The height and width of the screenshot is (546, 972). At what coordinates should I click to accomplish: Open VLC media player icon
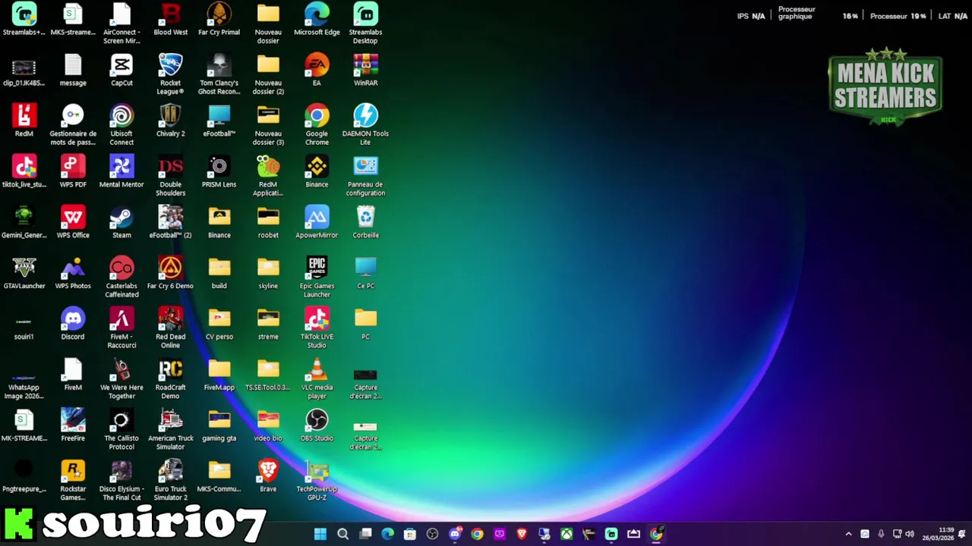[x=317, y=379]
